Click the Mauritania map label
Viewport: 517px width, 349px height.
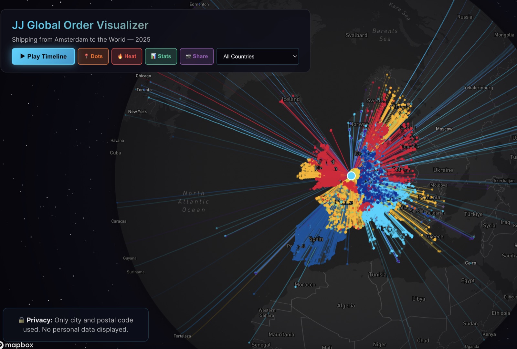click(x=281, y=335)
